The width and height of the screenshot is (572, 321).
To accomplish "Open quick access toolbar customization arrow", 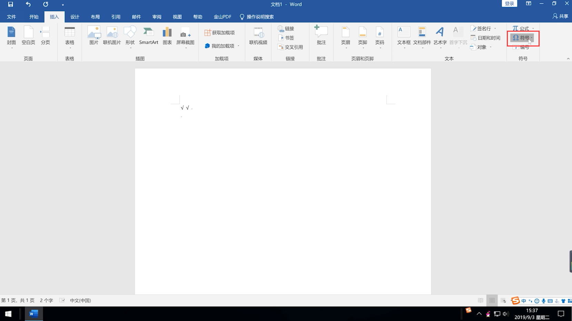I will (x=63, y=5).
